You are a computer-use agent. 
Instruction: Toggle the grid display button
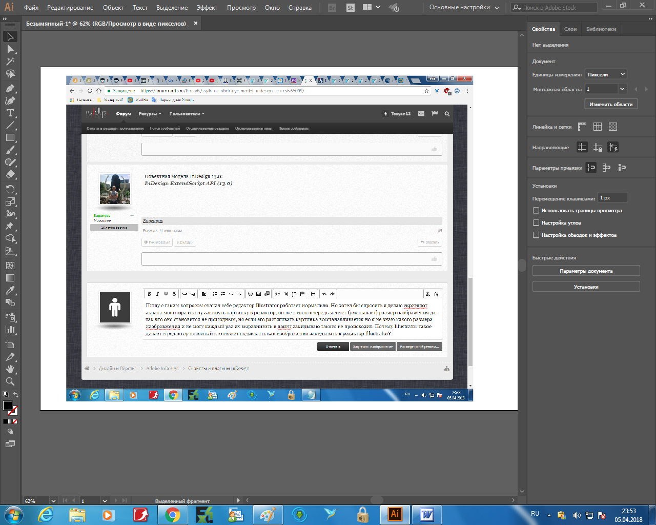click(598, 127)
